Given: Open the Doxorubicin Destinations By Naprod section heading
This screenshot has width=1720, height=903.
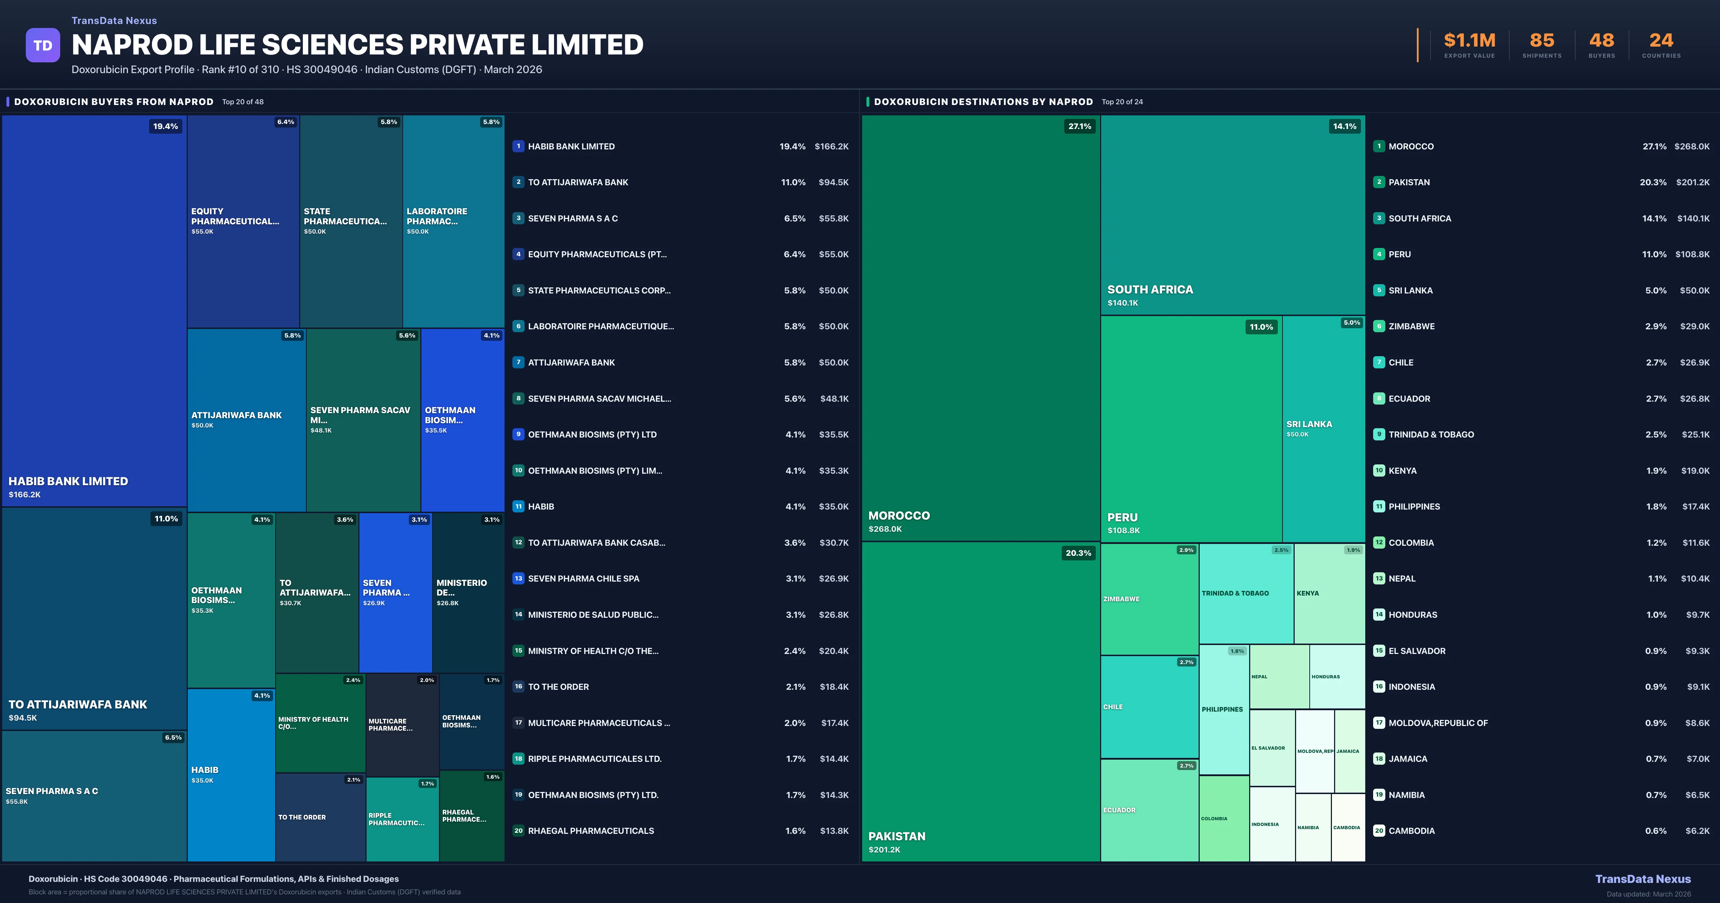Looking at the screenshot, I should 983,101.
